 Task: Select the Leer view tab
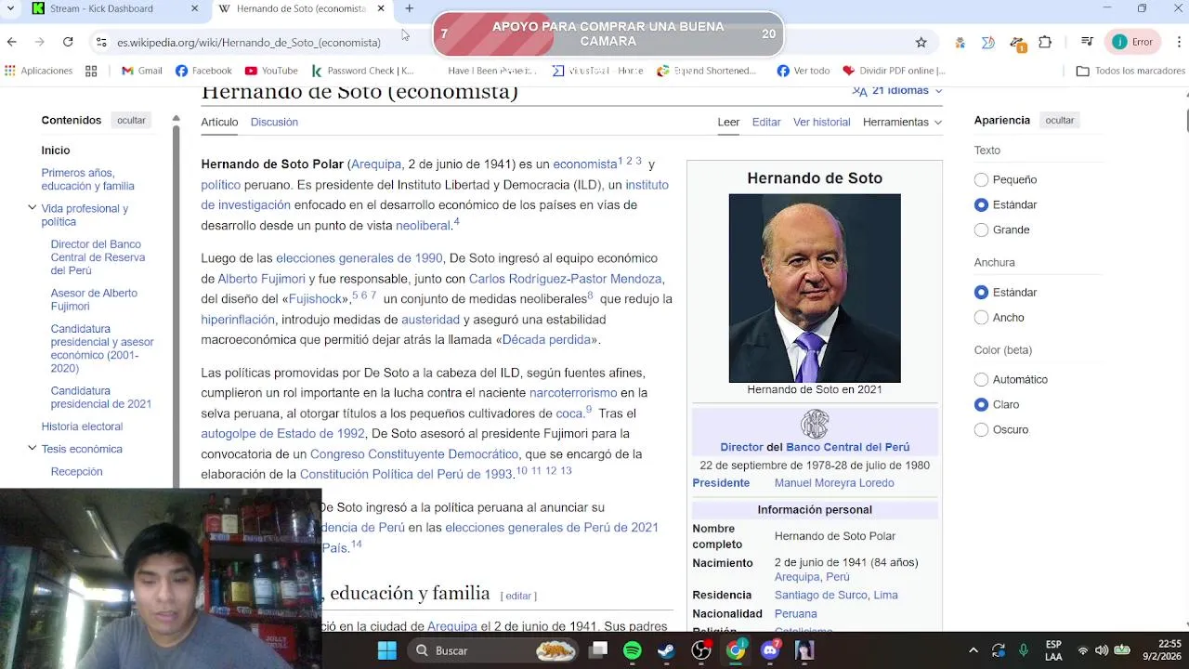point(728,122)
